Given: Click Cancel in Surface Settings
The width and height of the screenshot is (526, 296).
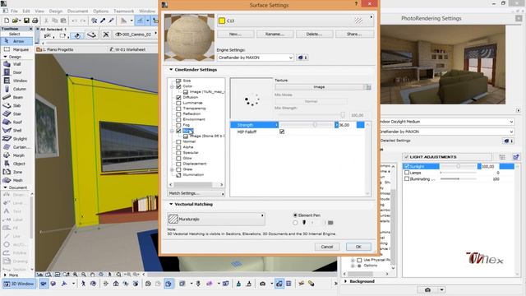Looking at the screenshot, I should tap(327, 247).
